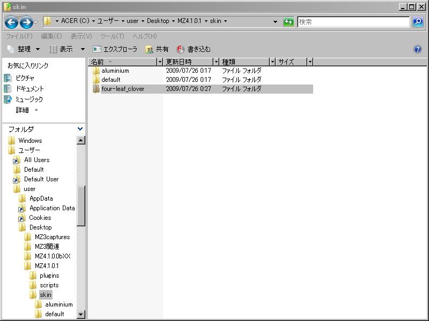Click the Back navigation arrow button
This screenshot has width=429, height=321.
(11, 22)
